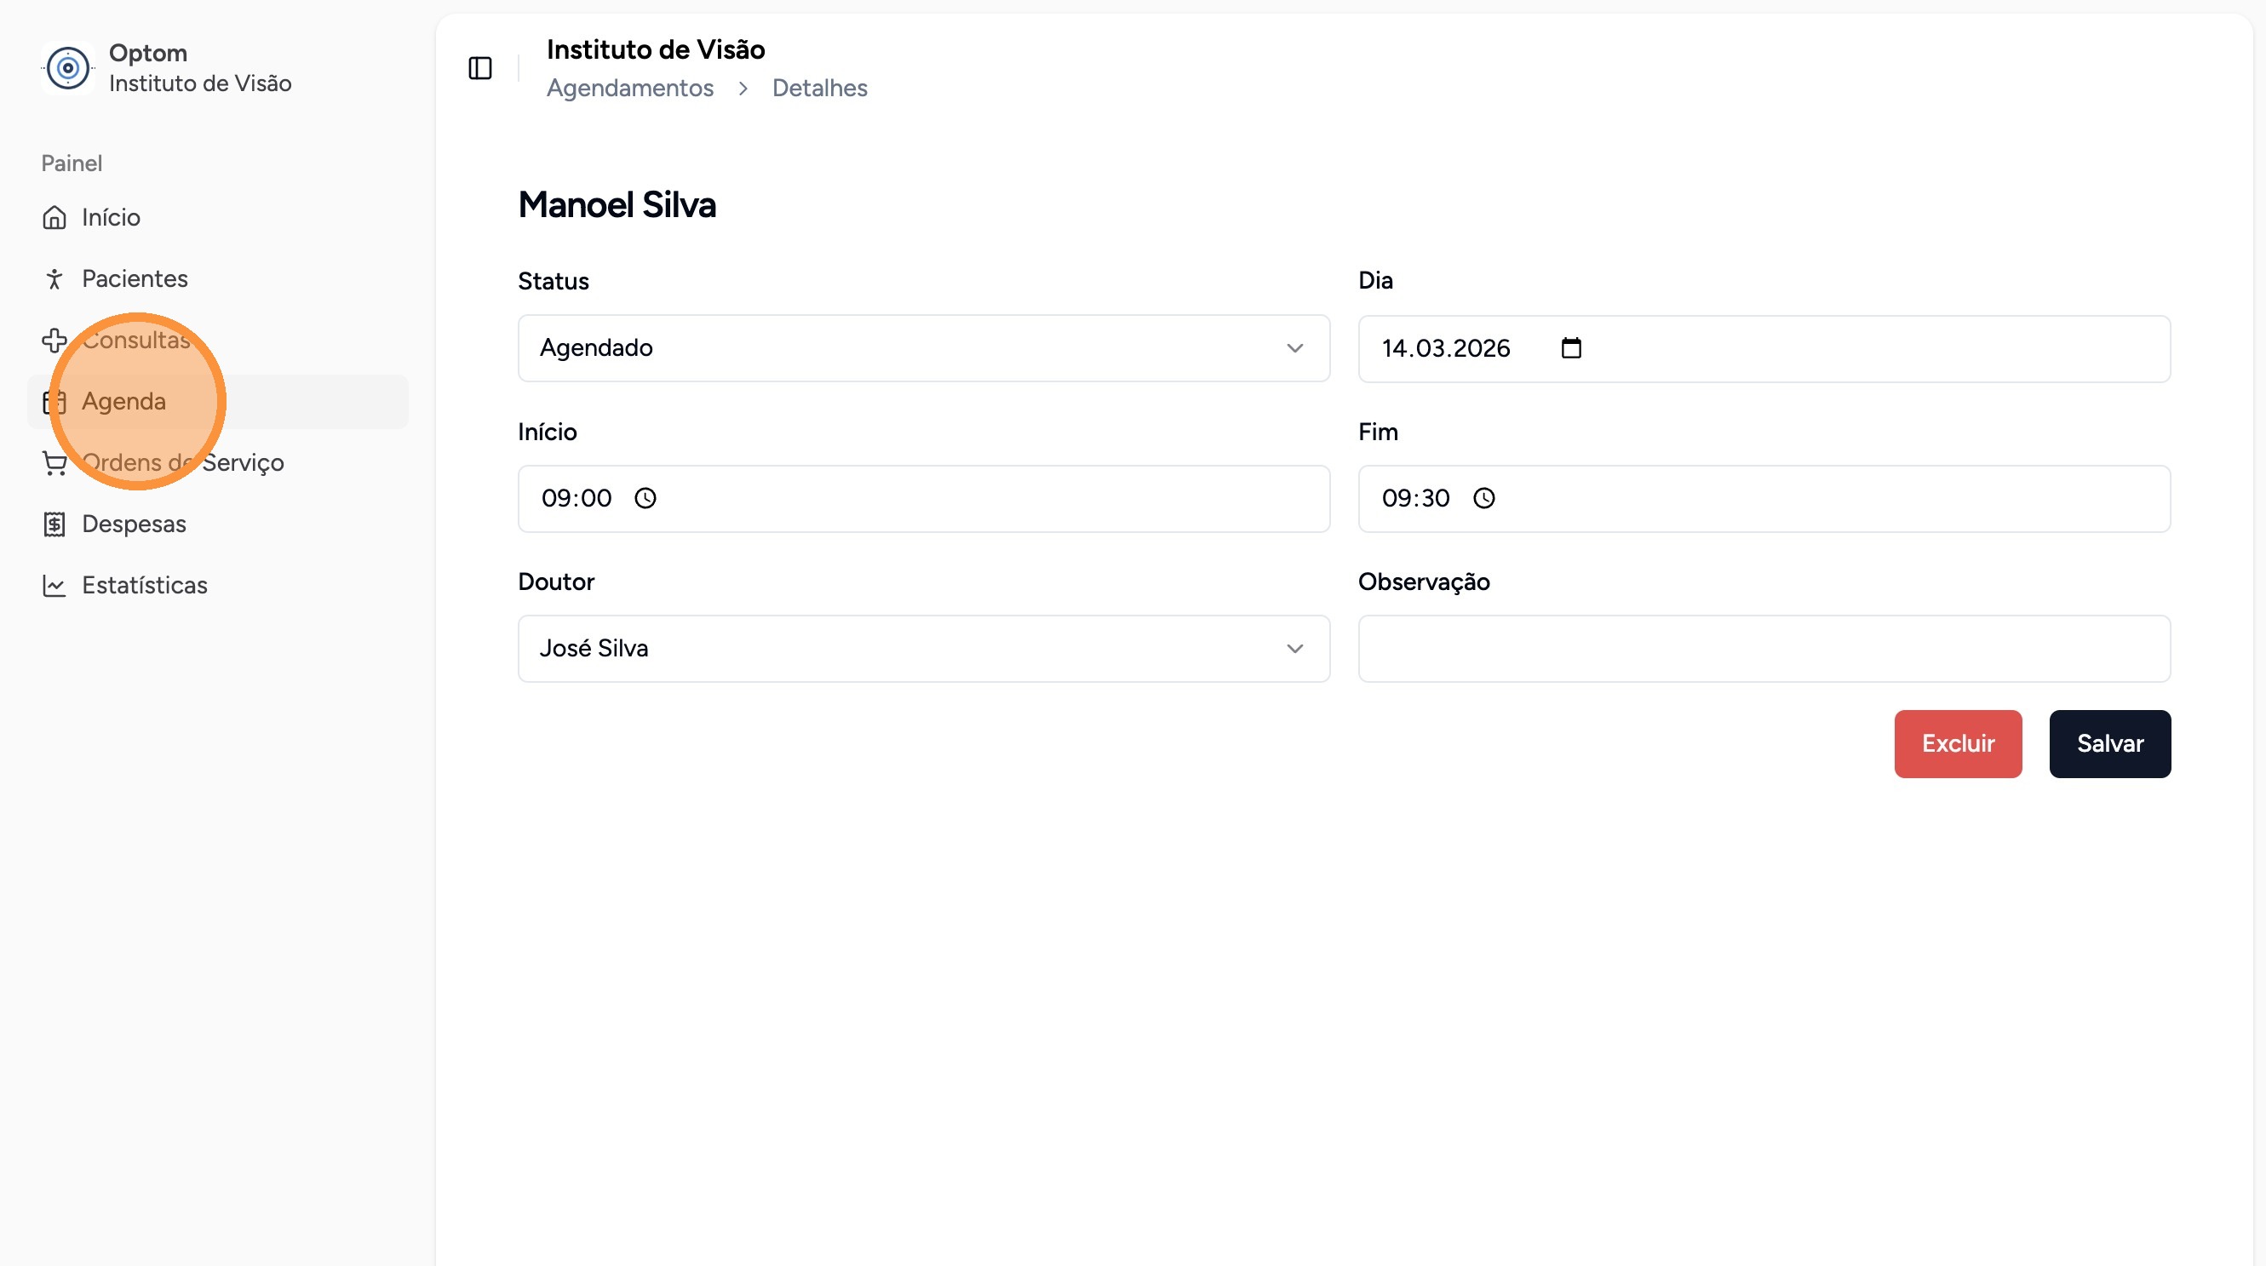Click the Início time value 09:00
Screen dimensions: 2266x1266
coord(577,499)
